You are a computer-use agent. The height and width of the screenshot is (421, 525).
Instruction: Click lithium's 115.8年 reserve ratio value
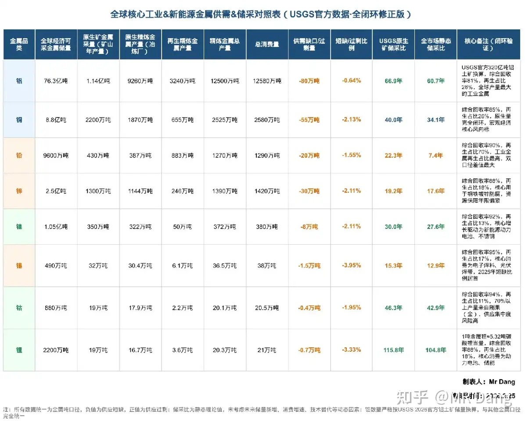[x=393, y=350]
